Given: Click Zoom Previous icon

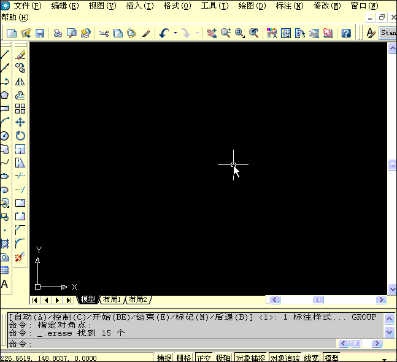Looking at the screenshot, I should (253, 33).
